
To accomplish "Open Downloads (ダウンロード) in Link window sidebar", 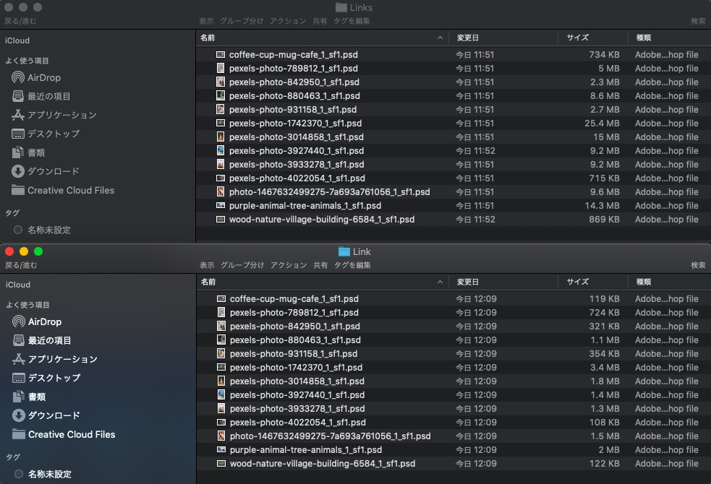I will tap(46, 415).
